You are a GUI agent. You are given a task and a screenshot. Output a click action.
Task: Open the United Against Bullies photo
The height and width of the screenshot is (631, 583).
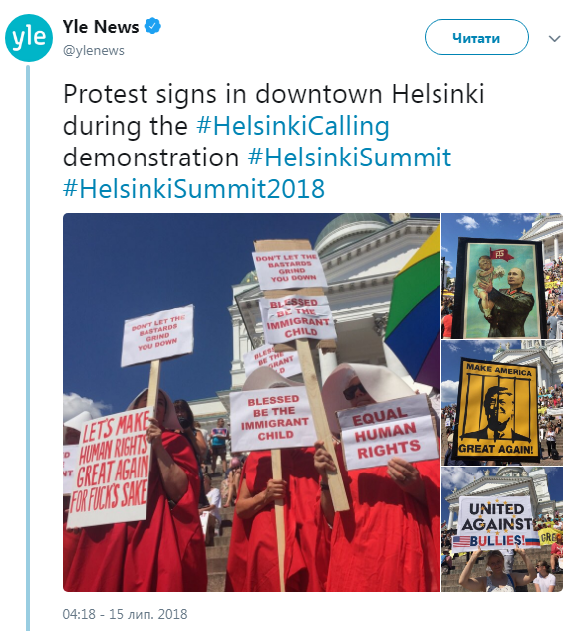(502, 529)
